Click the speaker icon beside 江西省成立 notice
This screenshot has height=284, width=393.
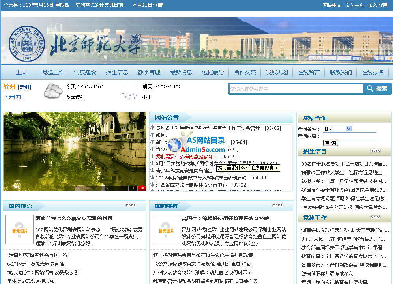pyautogui.click(x=152, y=185)
